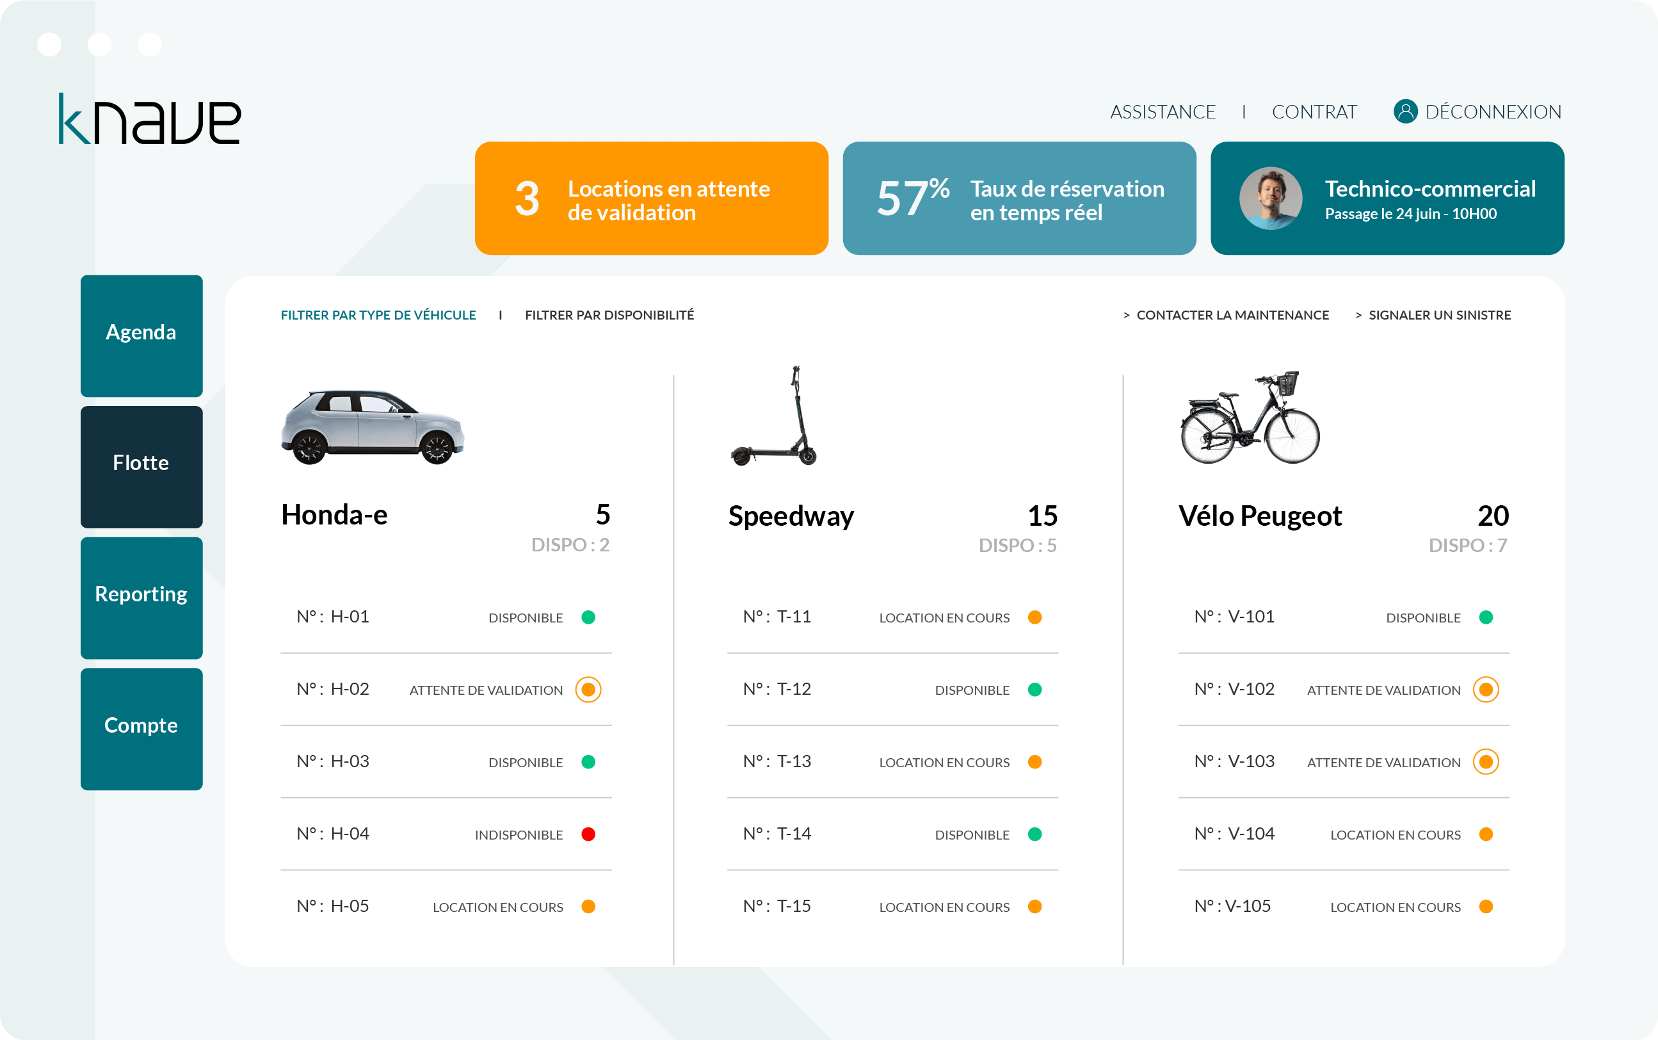Click the N° : V-101 label

click(x=1235, y=616)
